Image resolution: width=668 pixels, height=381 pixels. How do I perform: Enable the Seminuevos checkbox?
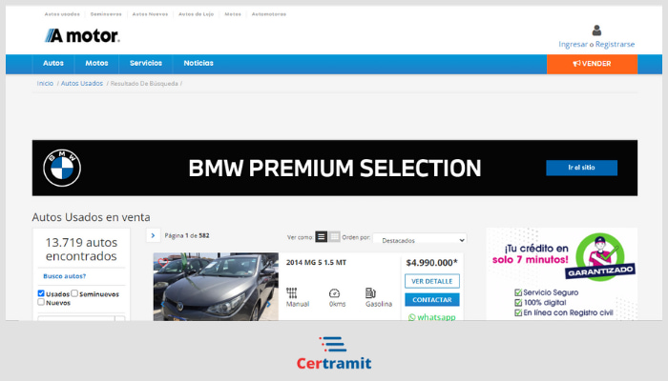74,293
